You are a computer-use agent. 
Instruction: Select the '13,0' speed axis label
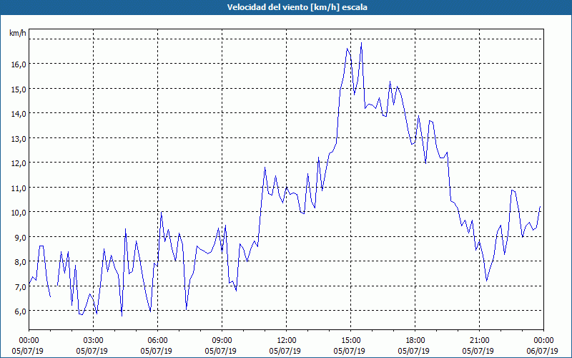point(18,138)
